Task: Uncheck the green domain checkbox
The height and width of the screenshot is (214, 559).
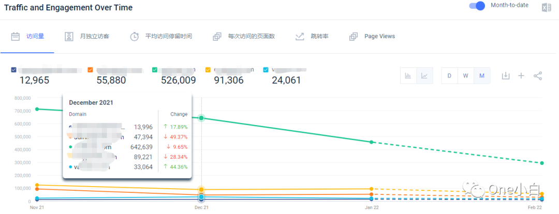Action: coord(155,70)
